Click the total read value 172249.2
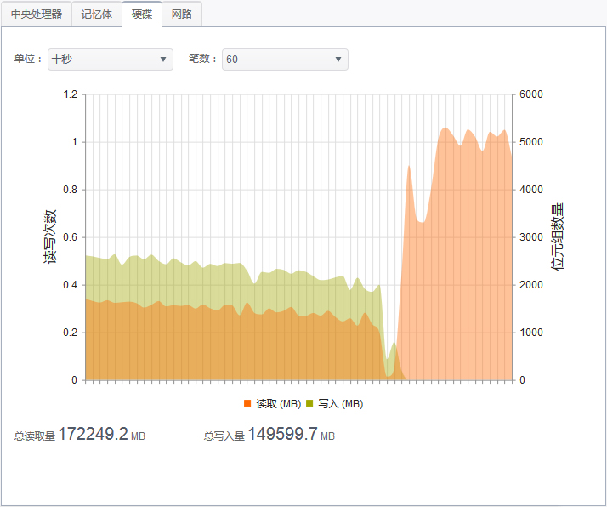 (93, 435)
